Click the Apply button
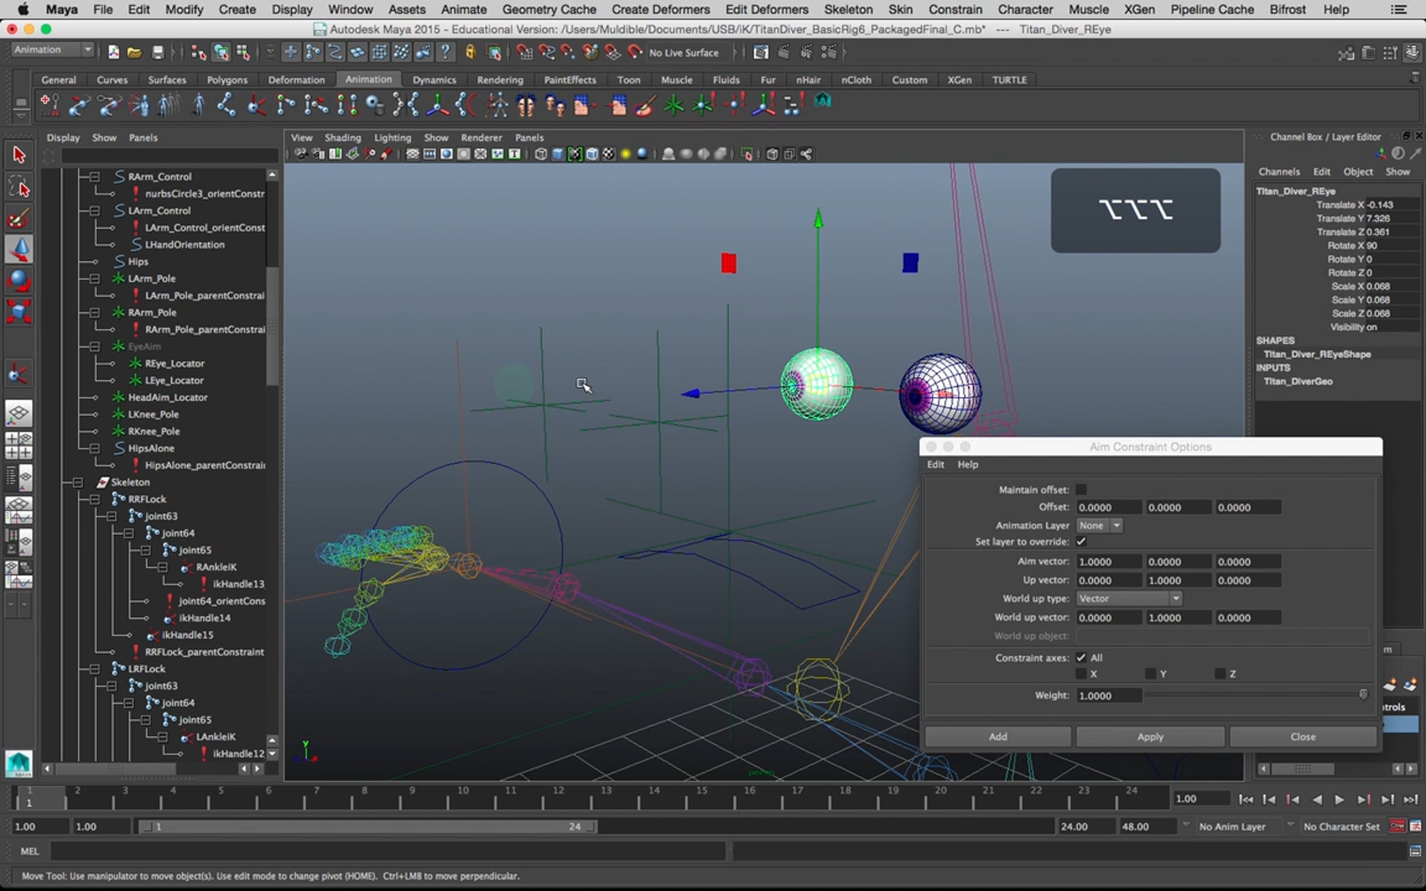The height and width of the screenshot is (891, 1426). pyautogui.click(x=1150, y=737)
